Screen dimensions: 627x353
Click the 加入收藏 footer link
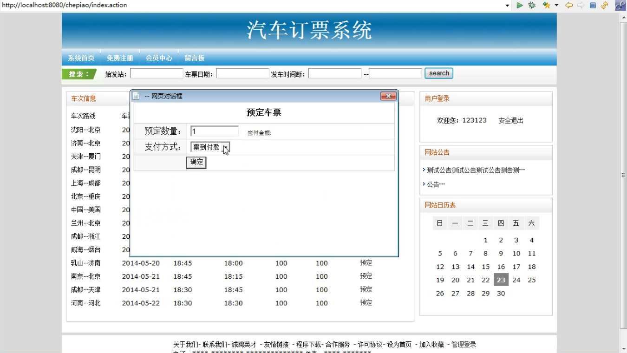(431, 345)
